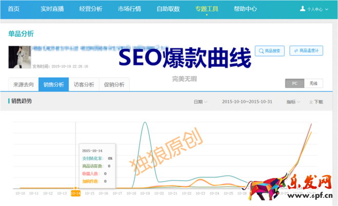338x206 pixels.
Task: Open the 个人中心 user icon menu
Action: (x=303, y=9)
